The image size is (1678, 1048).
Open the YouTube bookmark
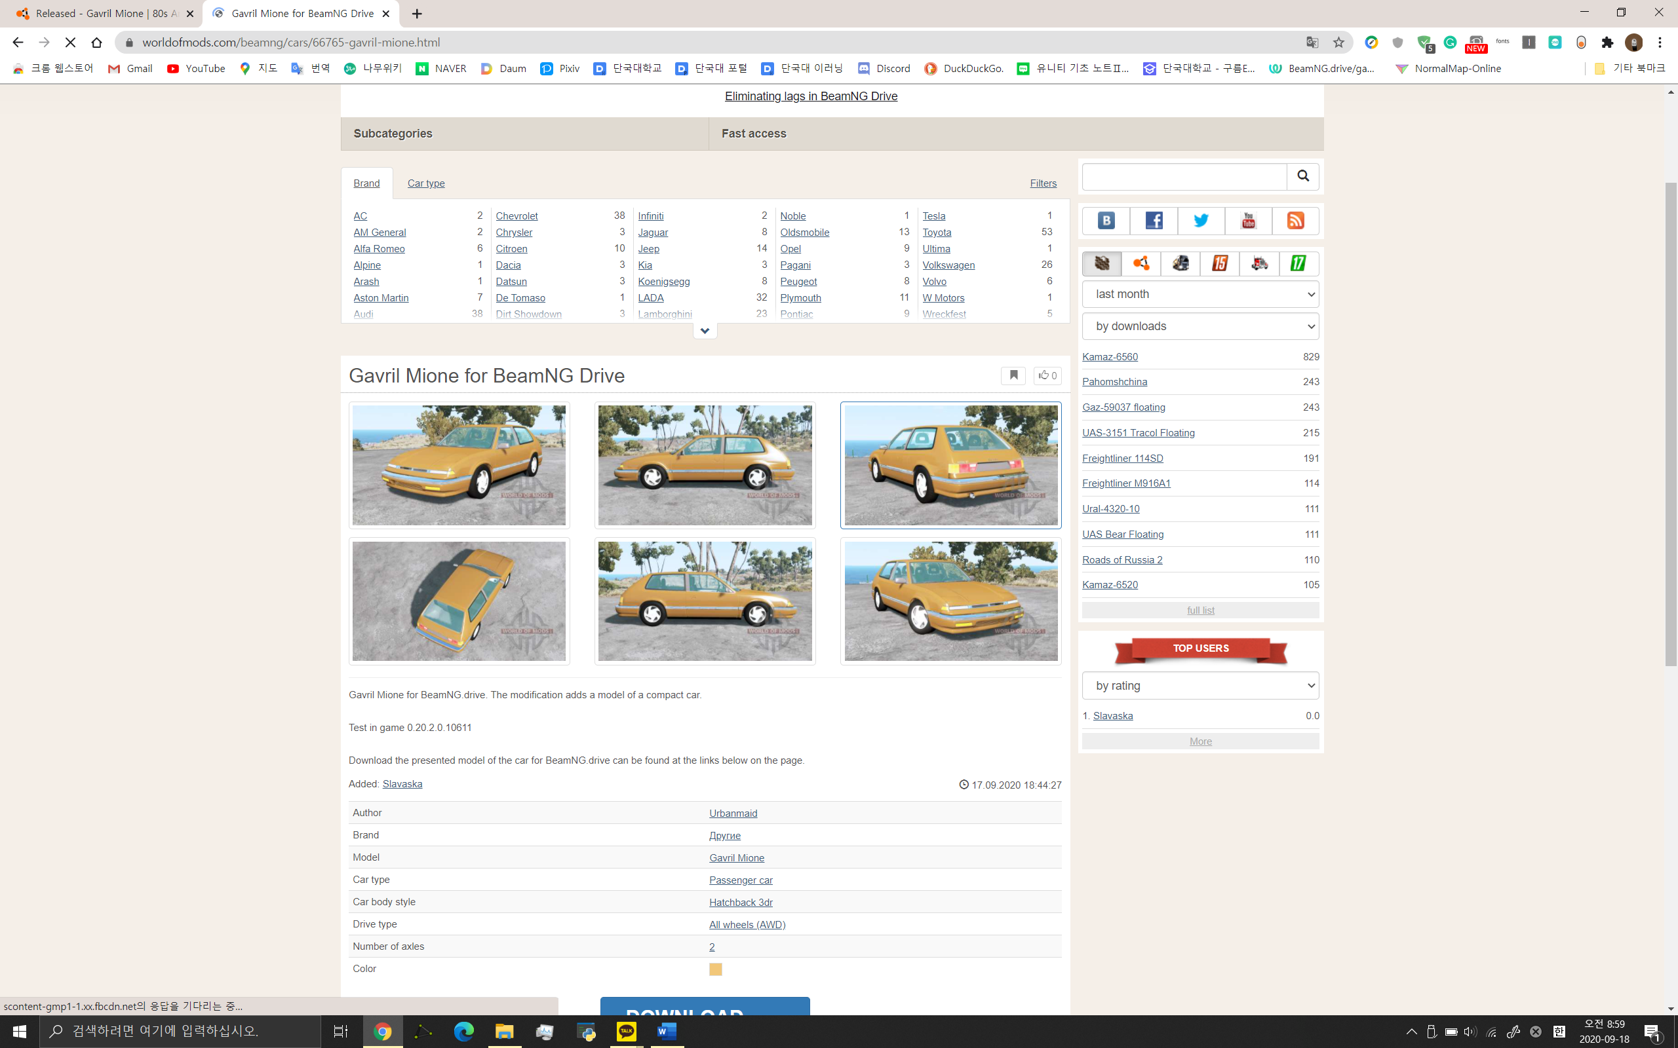(196, 68)
